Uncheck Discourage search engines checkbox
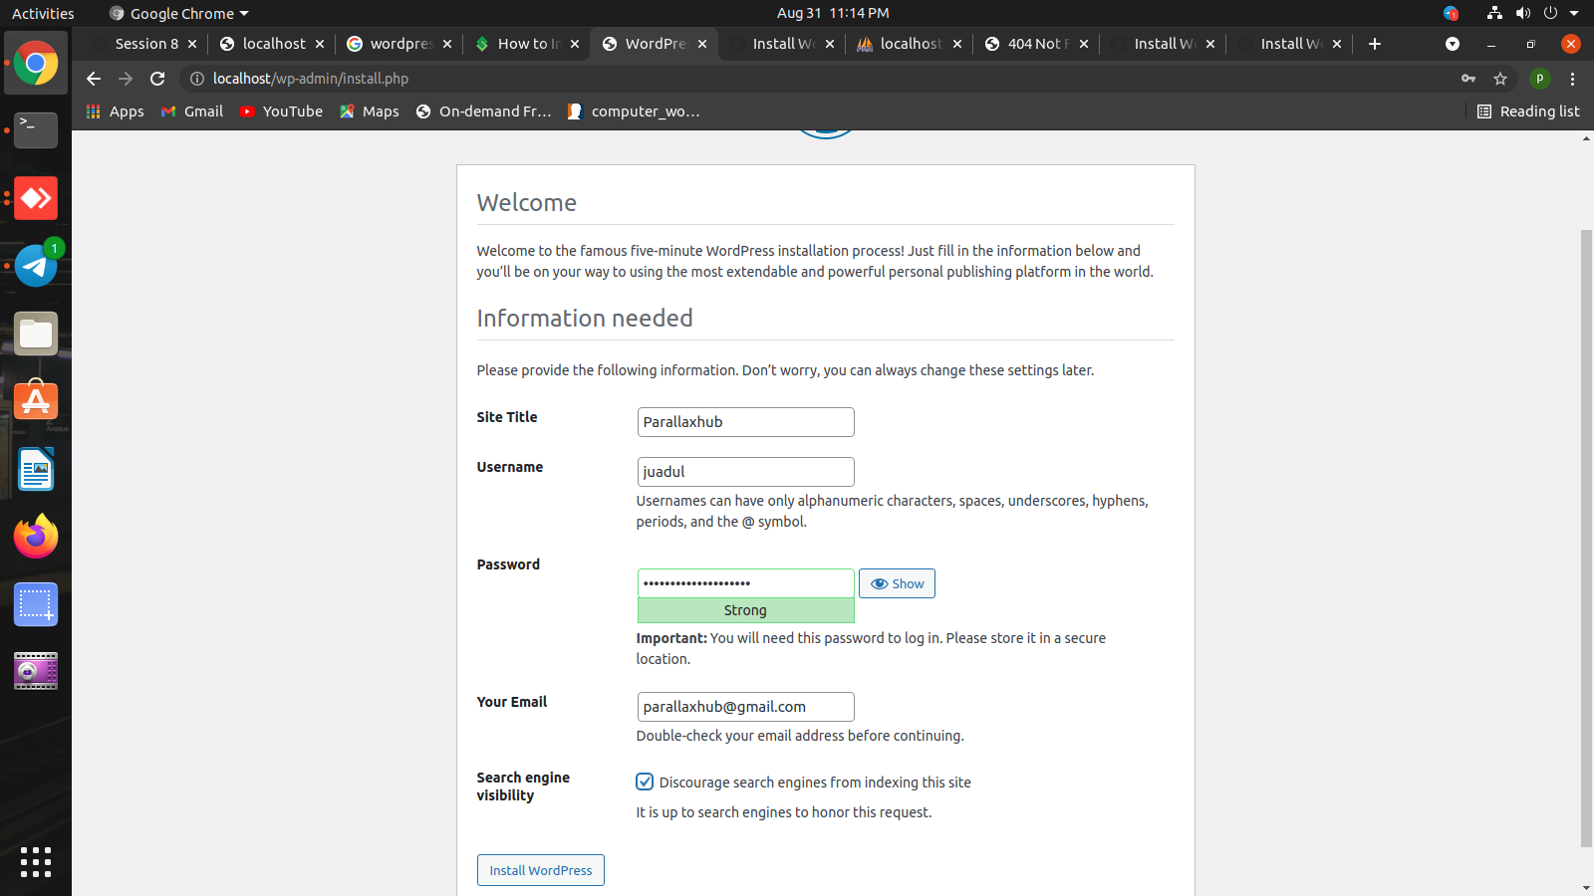This screenshot has width=1594, height=896. pyautogui.click(x=645, y=782)
